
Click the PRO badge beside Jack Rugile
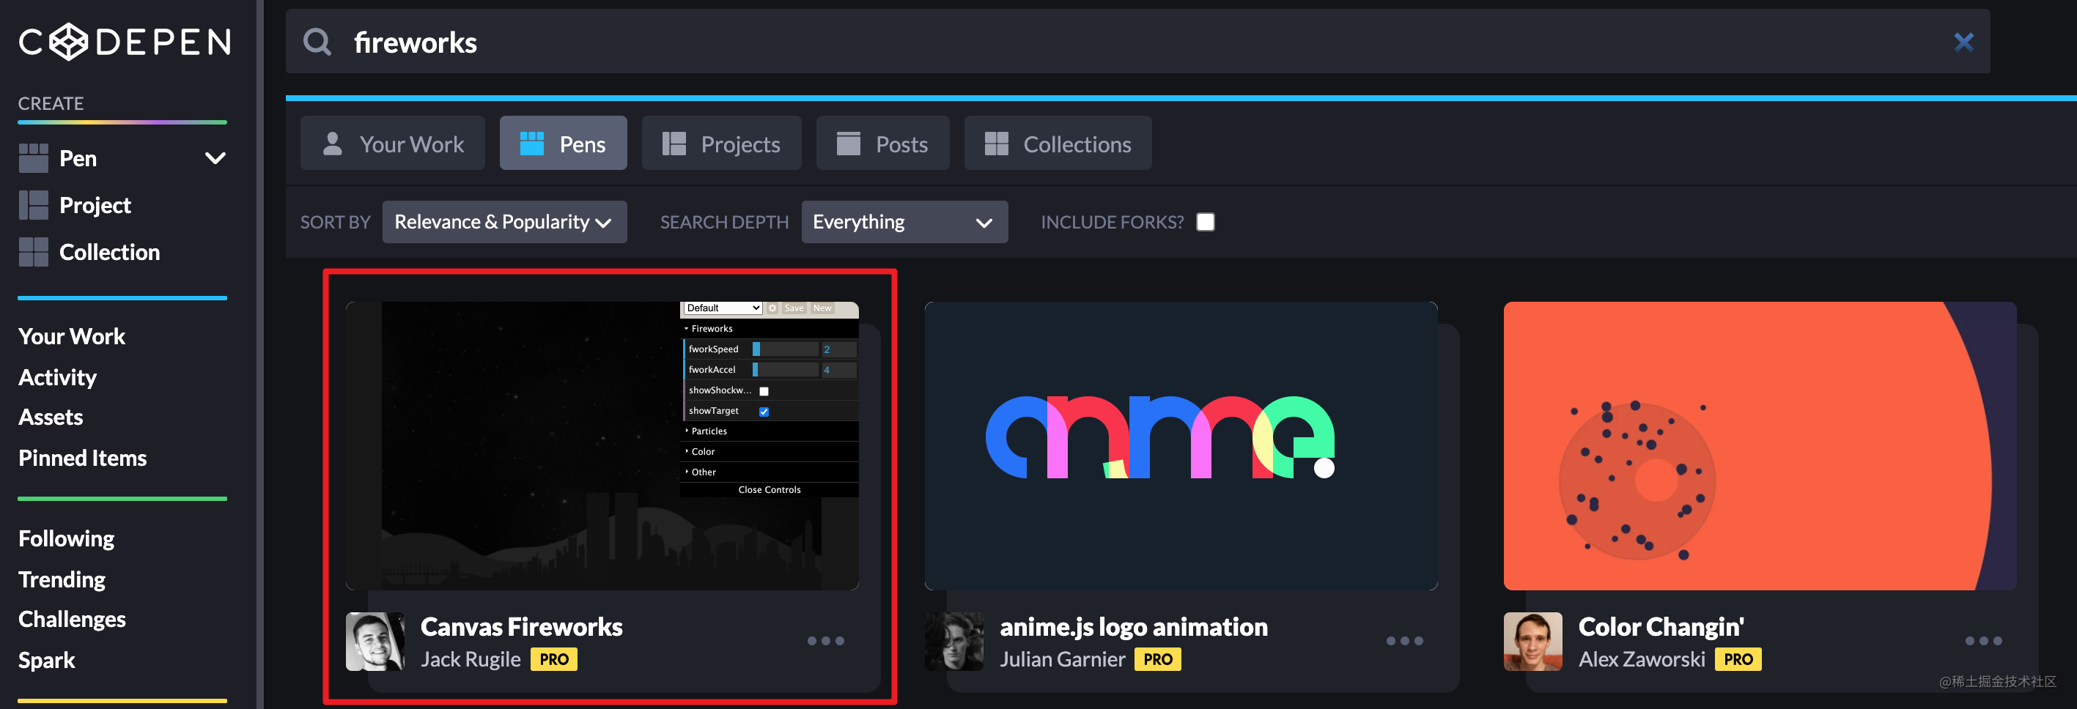point(554,659)
